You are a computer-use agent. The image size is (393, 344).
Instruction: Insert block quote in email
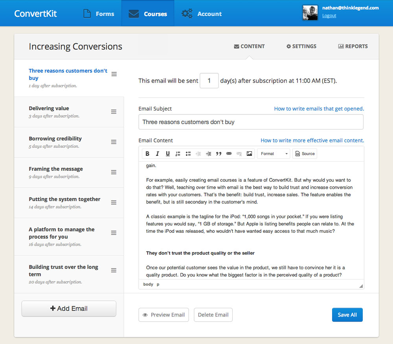(x=219, y=154)
